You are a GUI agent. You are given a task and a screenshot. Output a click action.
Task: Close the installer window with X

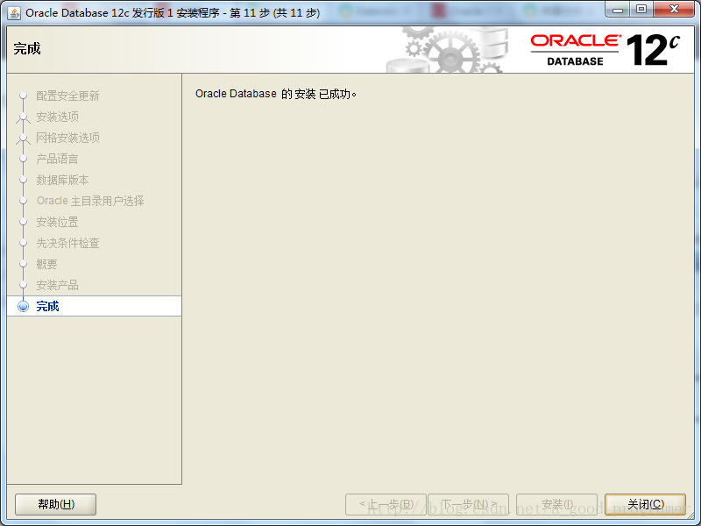coord(674,9)
